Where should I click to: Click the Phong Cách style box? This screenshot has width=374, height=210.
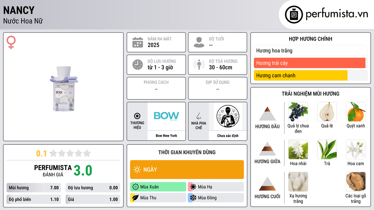coord(156,88)
